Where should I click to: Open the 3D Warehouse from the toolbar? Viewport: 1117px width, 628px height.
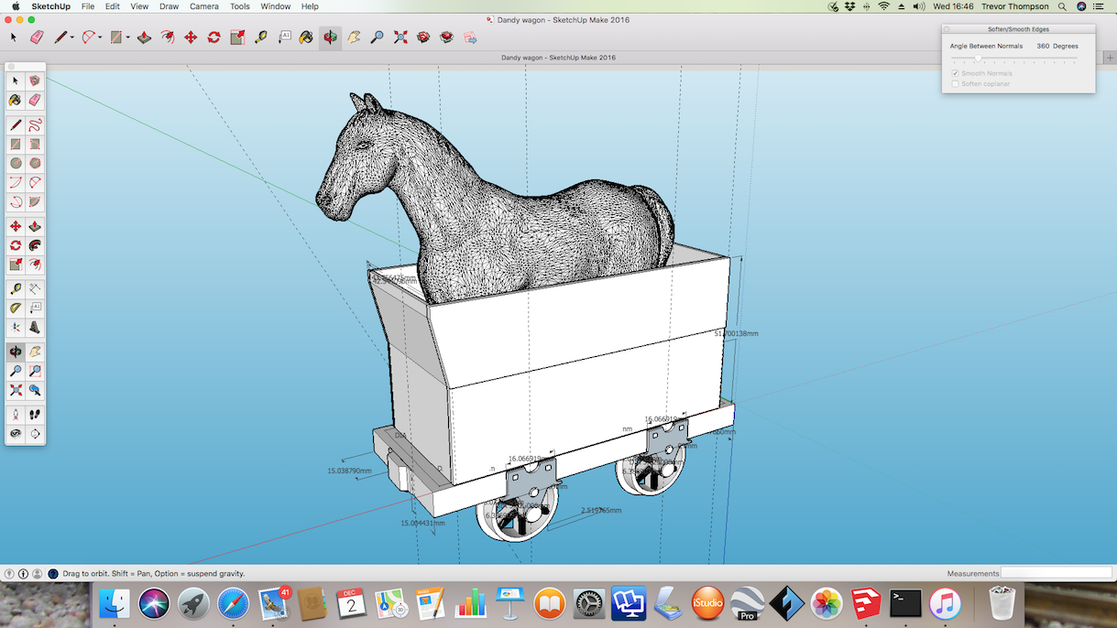pos(423,38)
